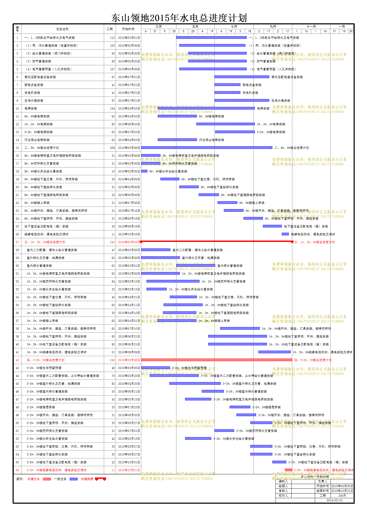367x516 pixels.
Task: Click 校对人 in the footer block
Action: click(x=283, y=496)
